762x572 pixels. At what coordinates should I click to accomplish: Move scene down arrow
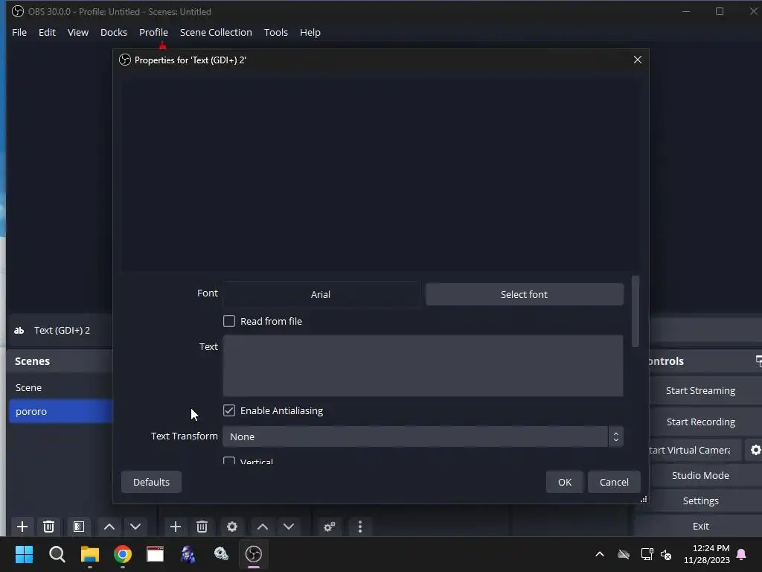tap(135, 527)
